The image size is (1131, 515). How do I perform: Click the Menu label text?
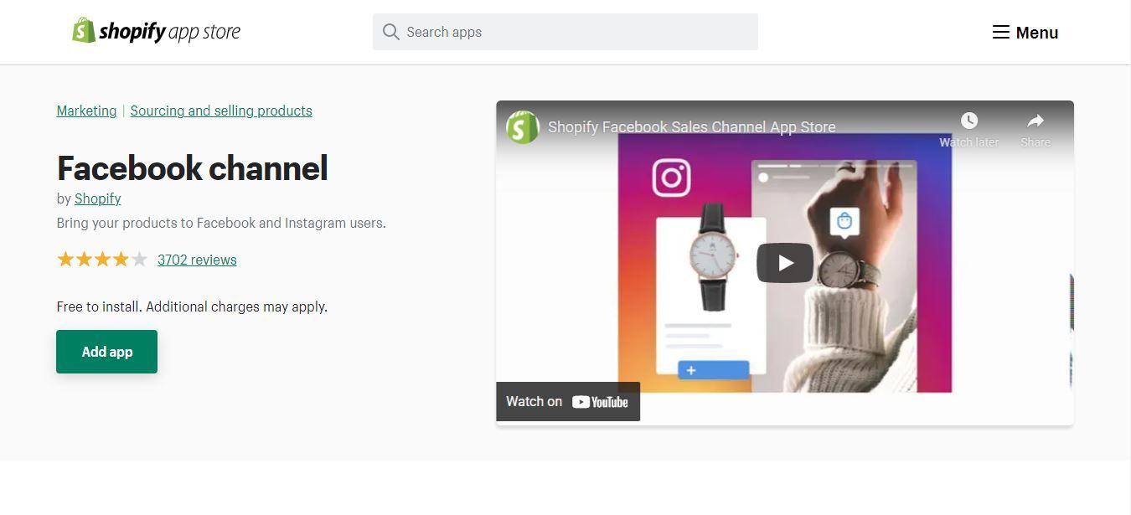(1037, 33)
